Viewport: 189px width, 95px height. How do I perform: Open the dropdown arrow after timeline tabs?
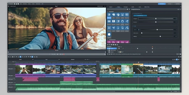(89, 60)
